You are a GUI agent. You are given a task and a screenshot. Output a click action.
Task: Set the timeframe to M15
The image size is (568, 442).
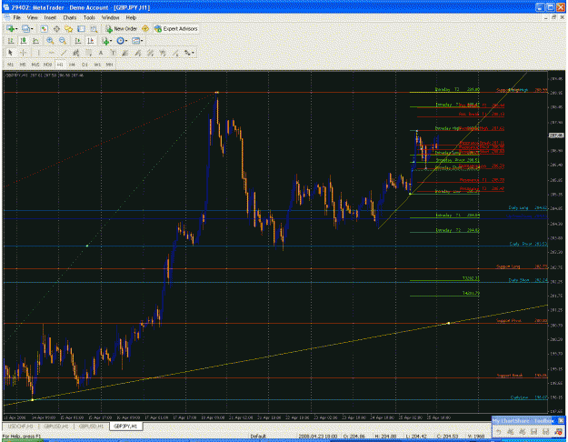pos(35,65)
